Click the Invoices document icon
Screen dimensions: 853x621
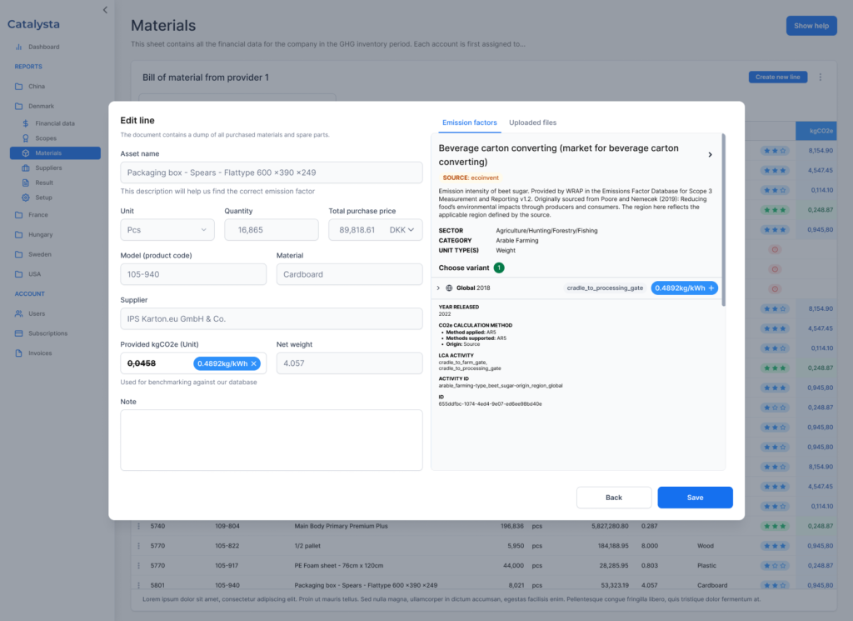click(x=19, y=353)
